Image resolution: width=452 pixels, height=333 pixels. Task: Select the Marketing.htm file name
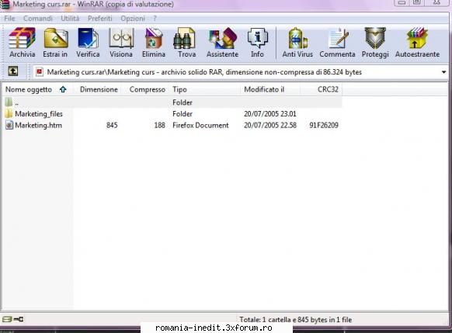[38, 125]
